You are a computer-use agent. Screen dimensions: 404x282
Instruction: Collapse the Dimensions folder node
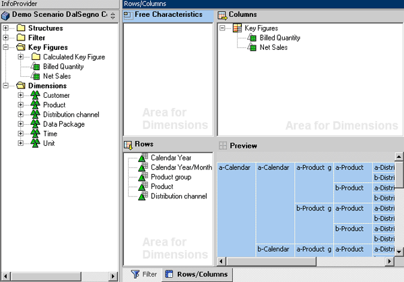5,86
